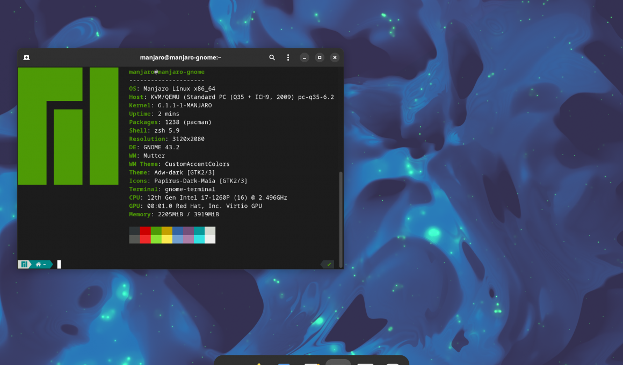Click the green checkmark status indicator
Screen dimensions: 623x365
click(329, 265)
